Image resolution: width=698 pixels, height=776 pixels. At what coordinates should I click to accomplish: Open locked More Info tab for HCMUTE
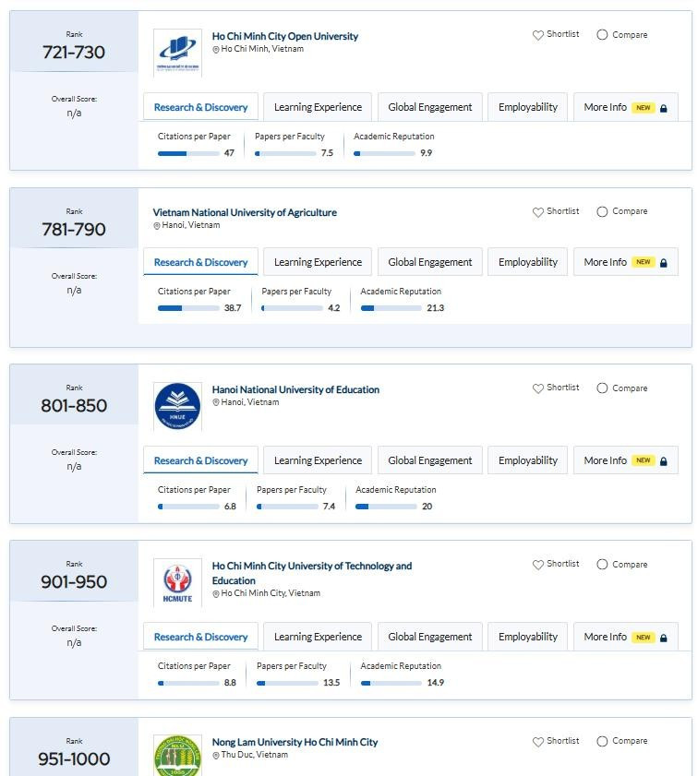pyautogui.click(x=625, y=637)
